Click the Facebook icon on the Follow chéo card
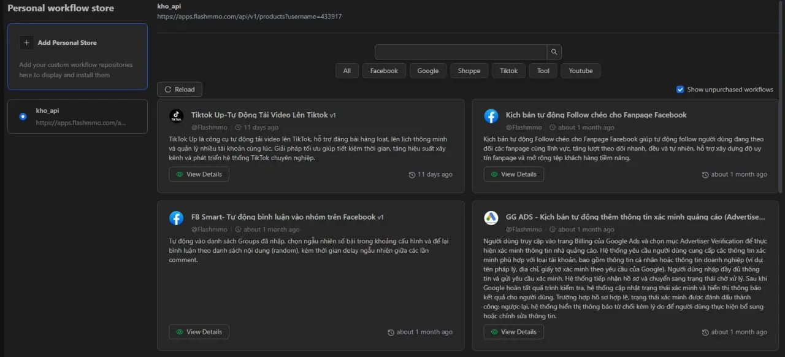Viewport: 785px width, 357px height. (491, 115)
